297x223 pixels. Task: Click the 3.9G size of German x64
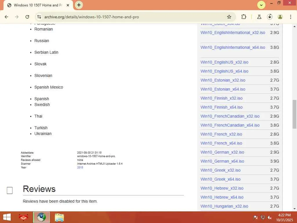[274, 161]
